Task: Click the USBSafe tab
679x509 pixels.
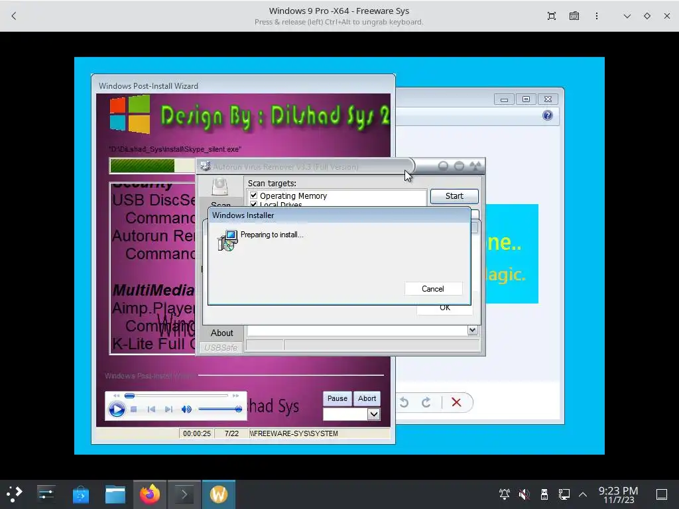Action: coord(221,347)
